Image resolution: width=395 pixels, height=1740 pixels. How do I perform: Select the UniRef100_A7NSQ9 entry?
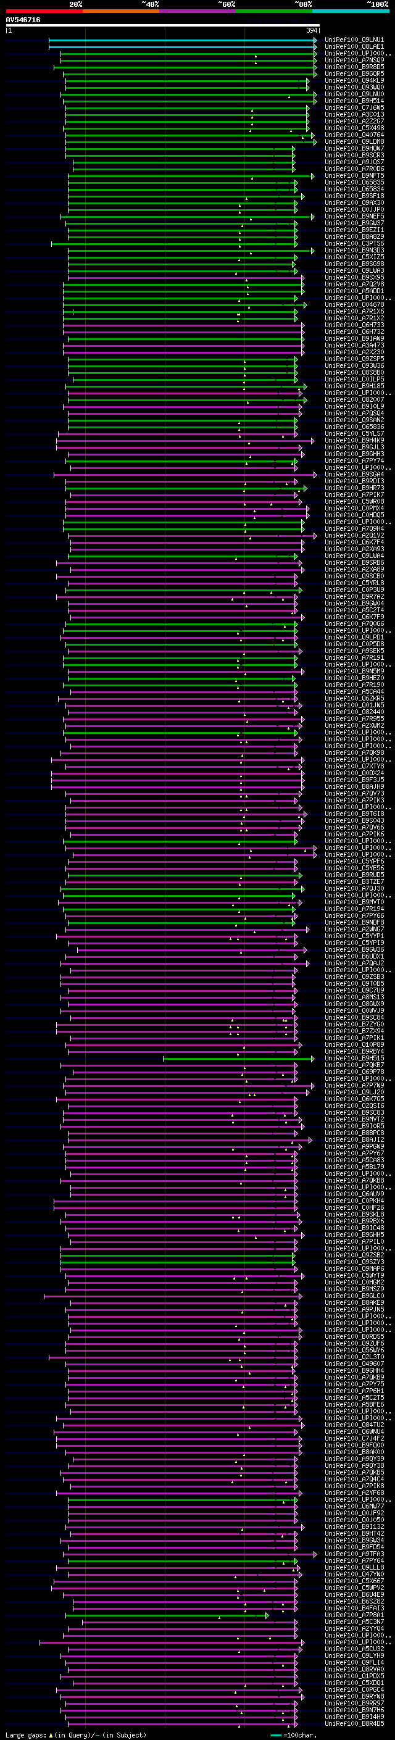(x=354, y=60)
